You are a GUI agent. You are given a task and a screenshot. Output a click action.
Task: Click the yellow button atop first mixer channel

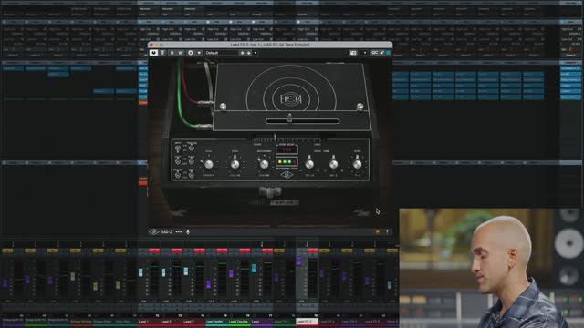pyautogui.click(x=7, y=251)
